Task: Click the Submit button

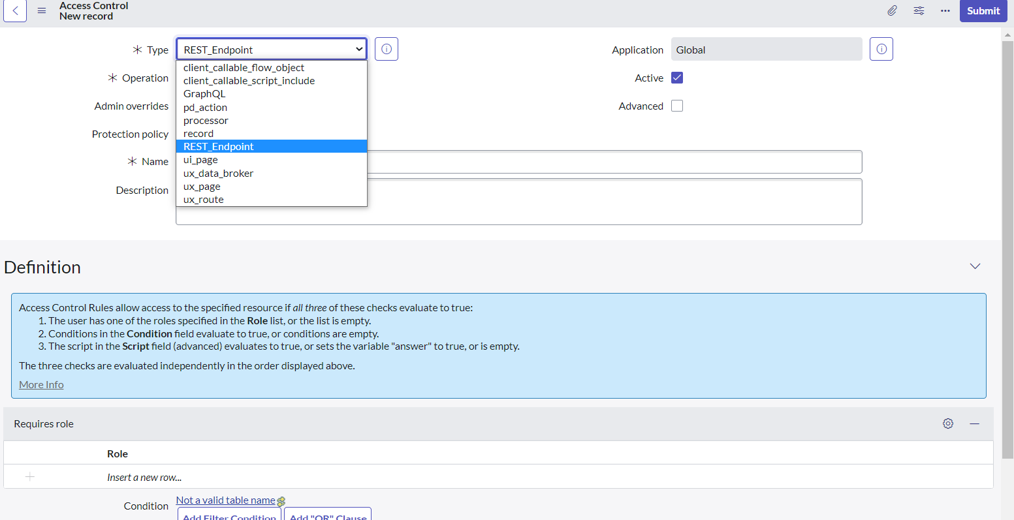Action: [x=983, y=10]
